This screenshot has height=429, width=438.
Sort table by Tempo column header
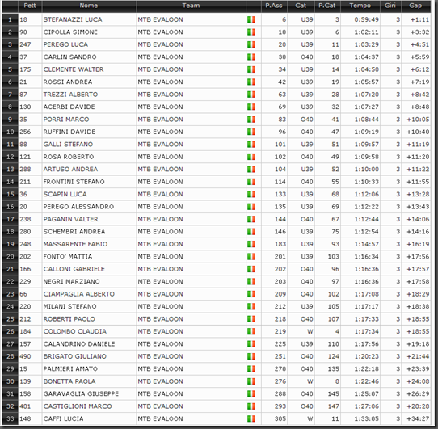pos(360,6)
